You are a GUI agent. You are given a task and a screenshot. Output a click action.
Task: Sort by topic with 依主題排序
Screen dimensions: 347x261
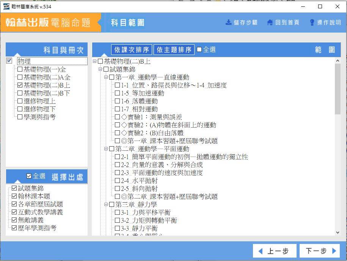tap(174, 50)
